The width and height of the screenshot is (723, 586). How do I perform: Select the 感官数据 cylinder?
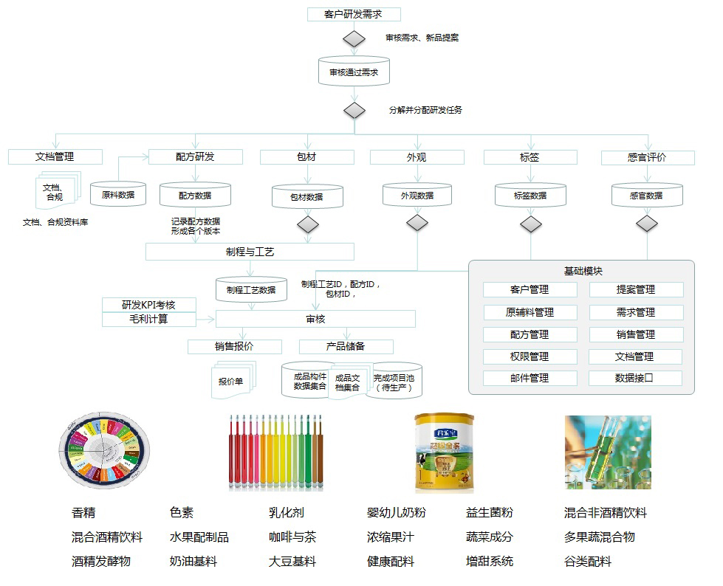tap(647, 195)
